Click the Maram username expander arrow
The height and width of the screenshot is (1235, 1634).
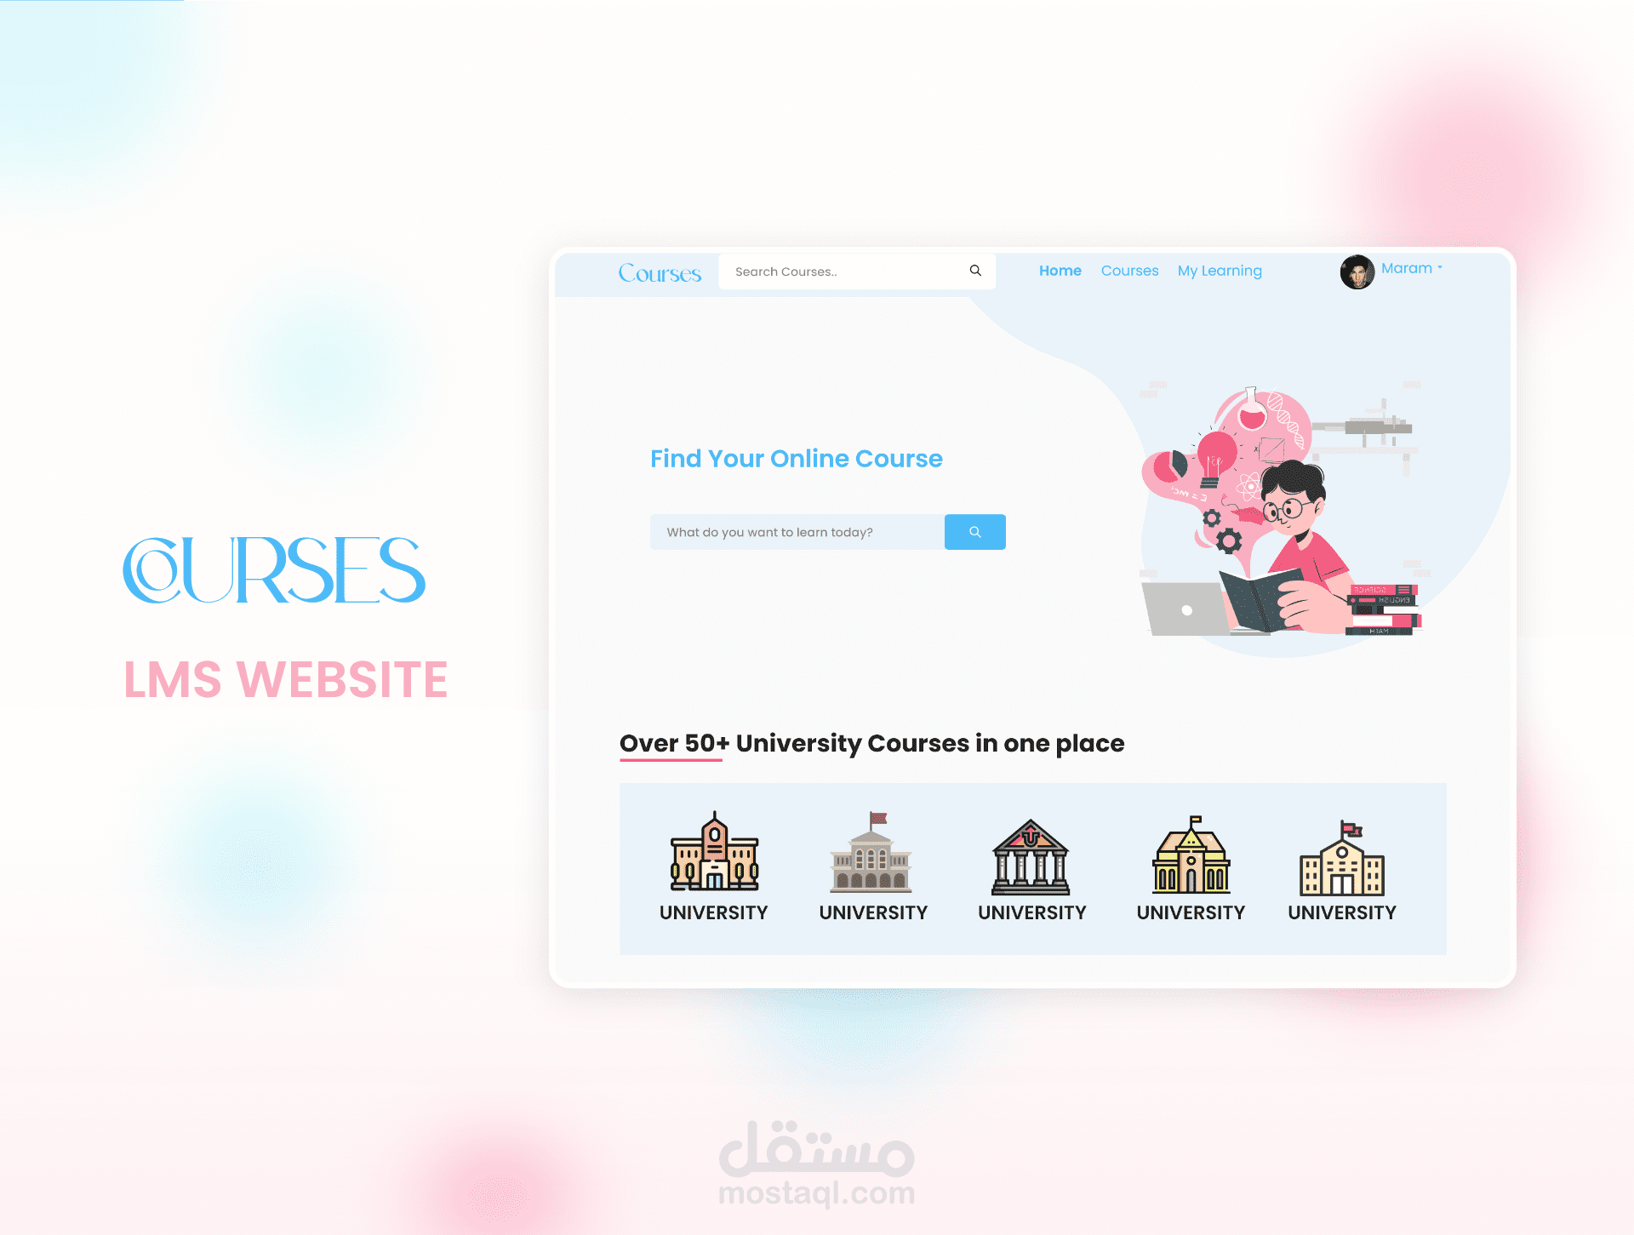1436,270
